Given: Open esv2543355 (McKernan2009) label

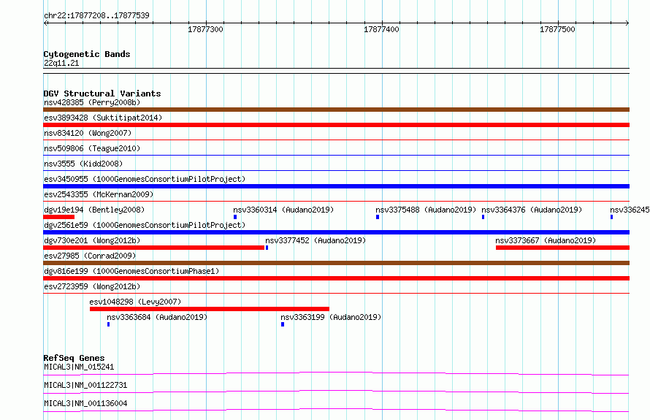Looking at the screenshot, I should coord(99,194).
